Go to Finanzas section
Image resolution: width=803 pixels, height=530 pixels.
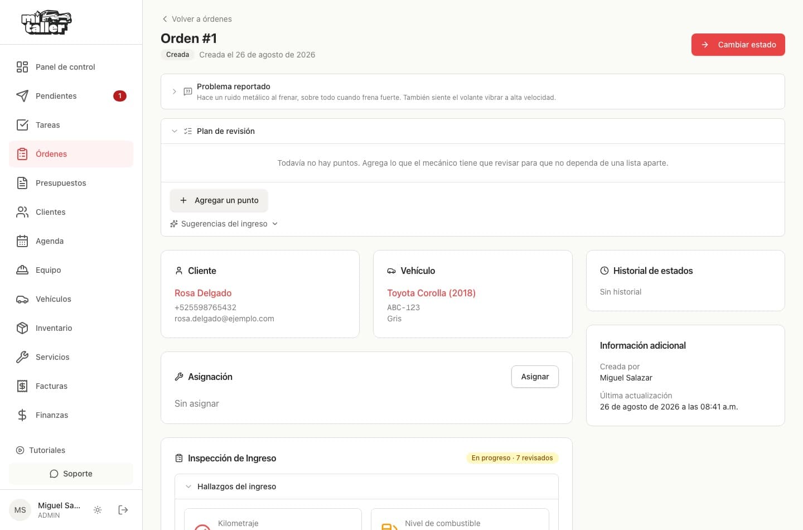click(x=71, y=415)
